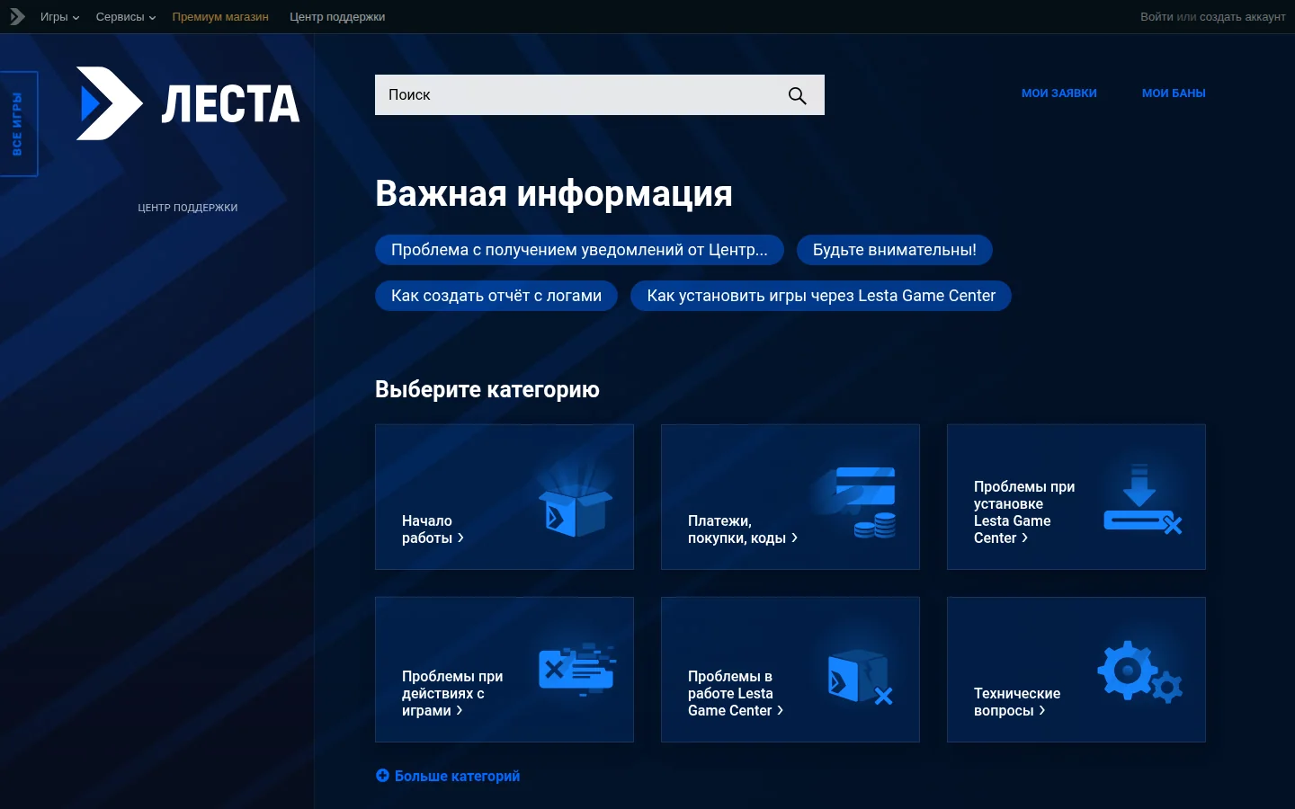This screenshot has width=1295, height=809.
Task: Open Проблемы при установке Lesta Game Center text
Action: pos(1024,512)
